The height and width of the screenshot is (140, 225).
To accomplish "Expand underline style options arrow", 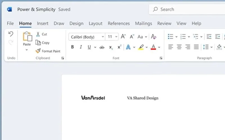I will point(95,47).
